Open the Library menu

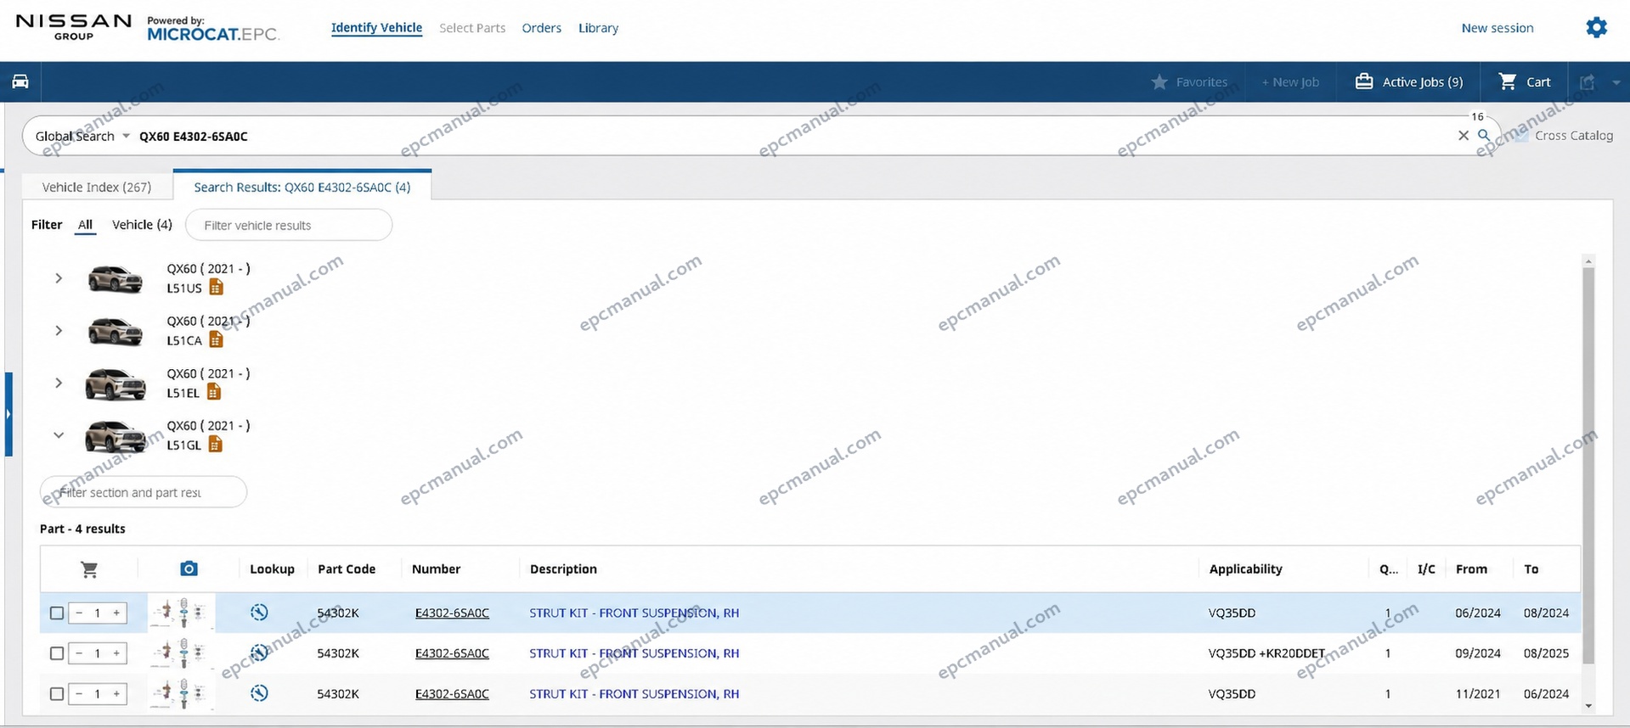[x=598, y=28]
